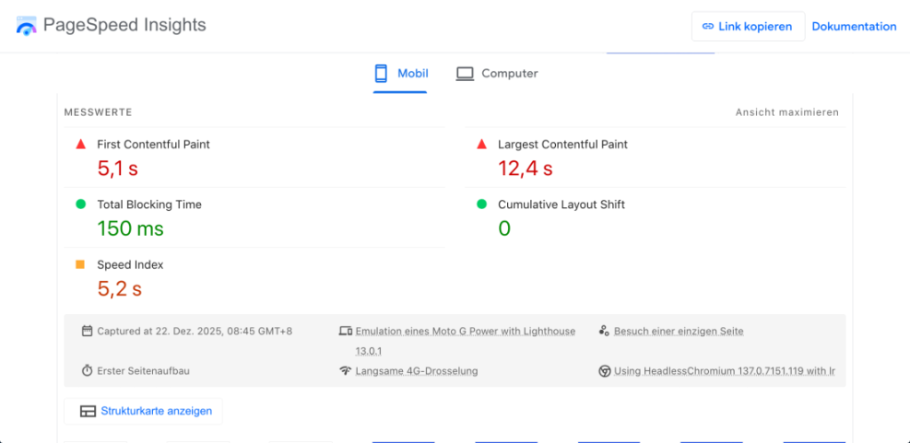The image size is (910, 443).
Task: Click the PageSpeed Insights logo icon
Action: coord(26,26)
